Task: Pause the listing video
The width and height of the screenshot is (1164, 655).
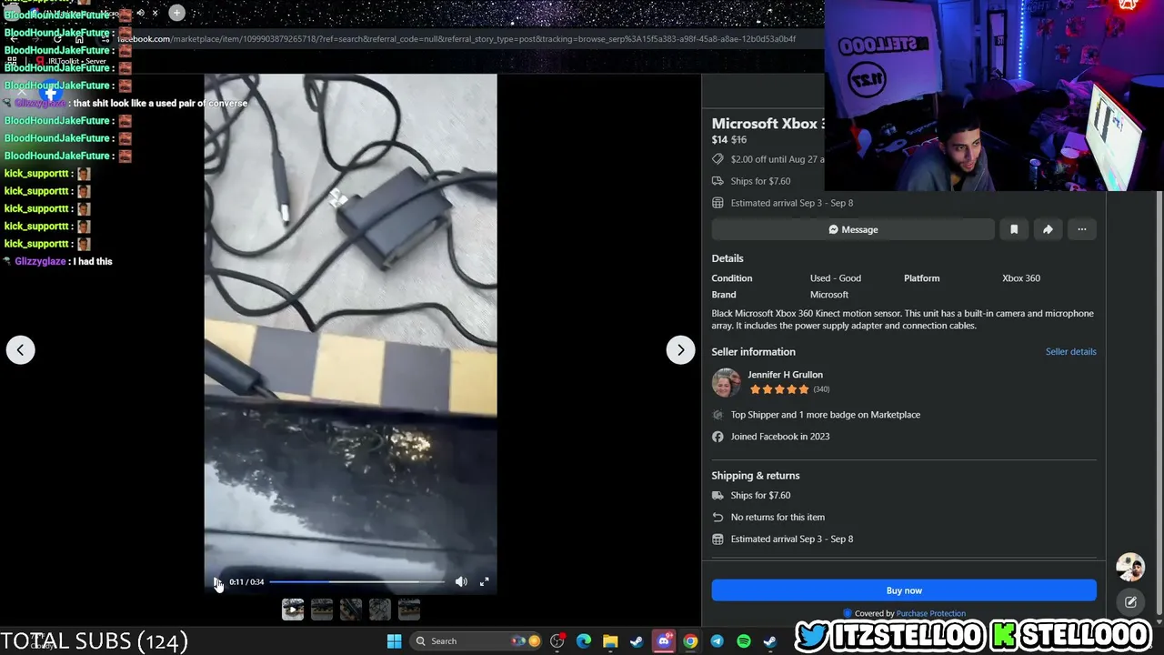Action: (217, 582)
